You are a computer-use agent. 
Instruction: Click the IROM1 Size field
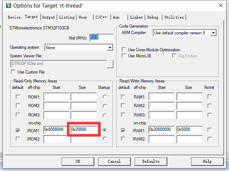[x=84, y=130]
